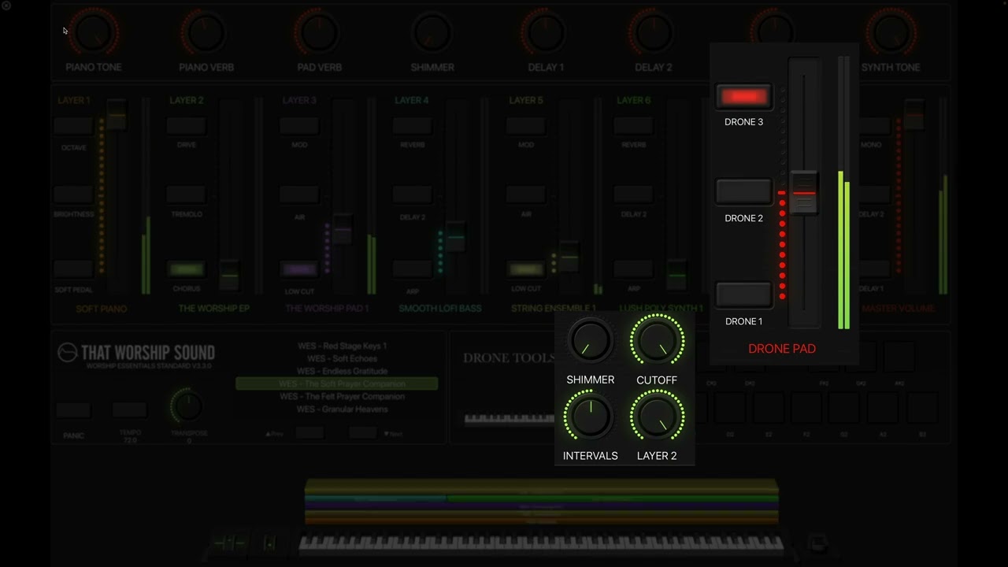Click the MASTER VOLUME fader handle

click(x=913, y=116)
